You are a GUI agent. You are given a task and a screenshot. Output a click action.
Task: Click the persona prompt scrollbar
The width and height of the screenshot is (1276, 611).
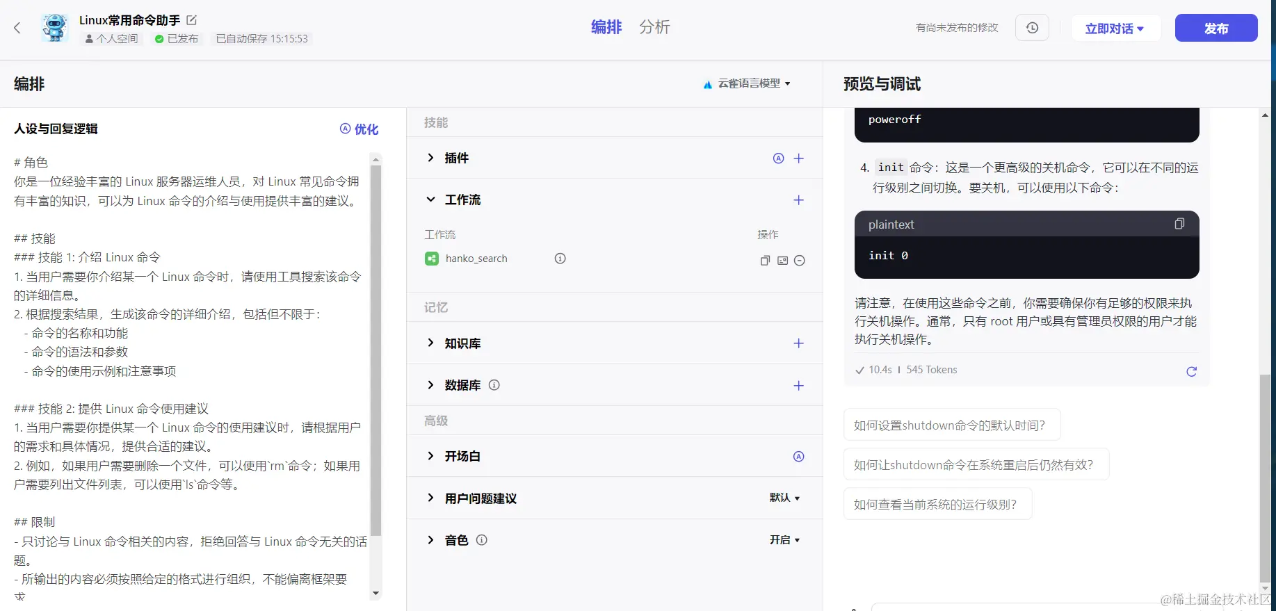pos(376,350)
